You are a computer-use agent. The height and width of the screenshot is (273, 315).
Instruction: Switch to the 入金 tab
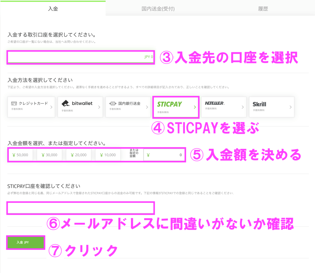53,9
